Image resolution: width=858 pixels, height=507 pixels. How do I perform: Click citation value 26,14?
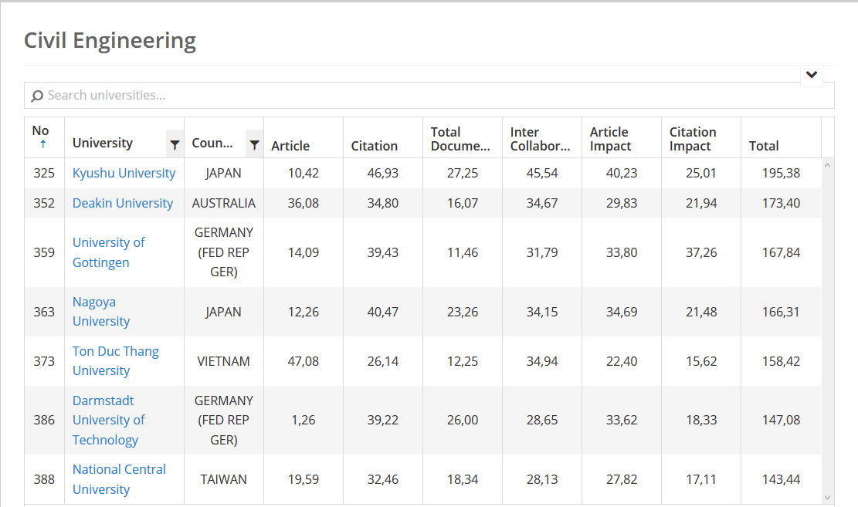[x=382, y=361]
